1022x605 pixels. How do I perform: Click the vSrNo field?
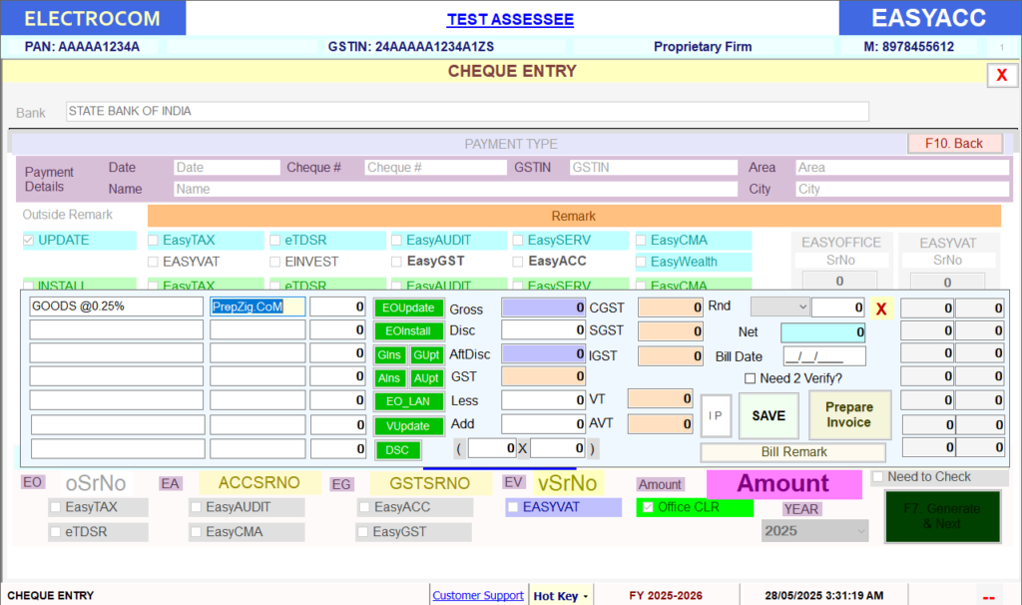coord(567,483)
